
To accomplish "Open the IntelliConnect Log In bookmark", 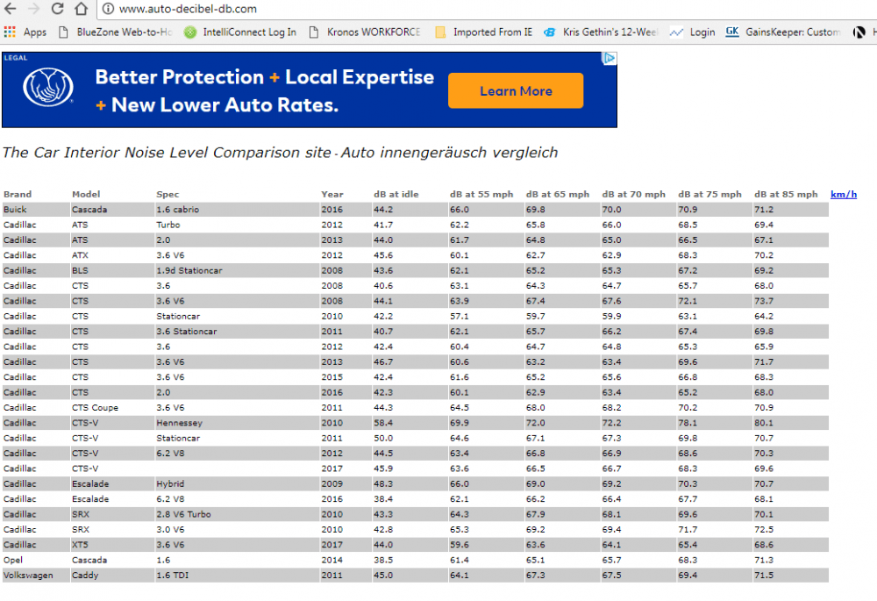I will coord(240,32).
